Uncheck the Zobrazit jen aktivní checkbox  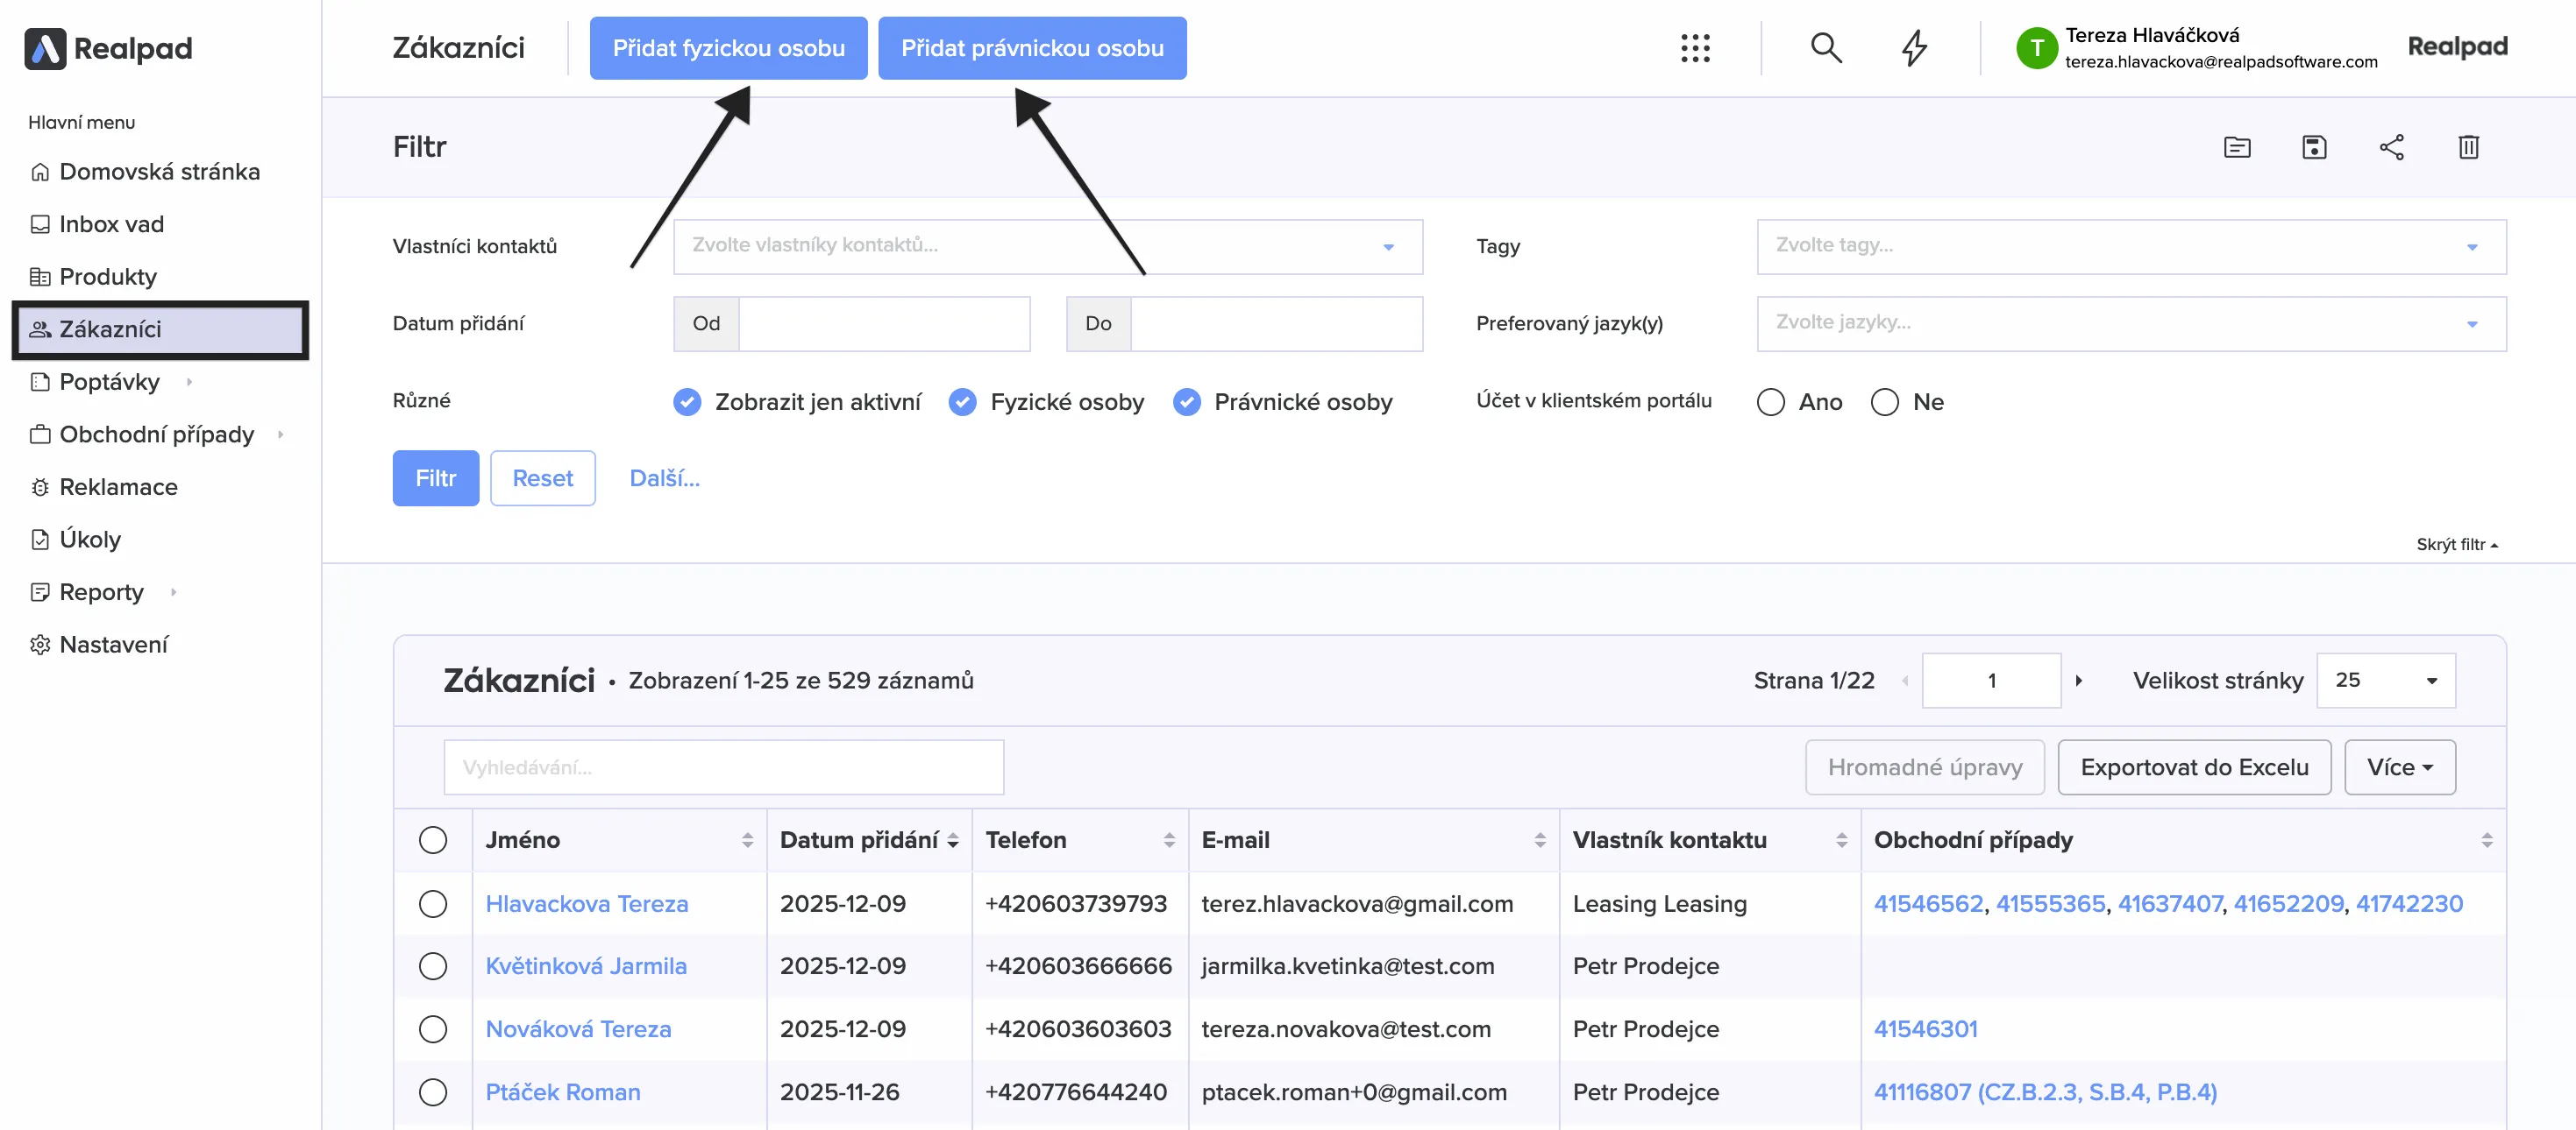[687, 402]
